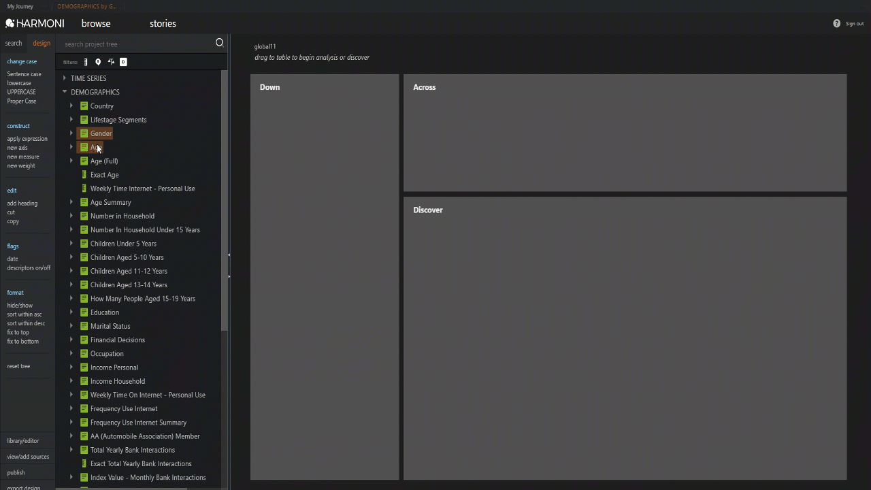Screen dimensions: 871x490
Task: Expand the Age (Full) arrow
Action: click(x=71, y=161)
